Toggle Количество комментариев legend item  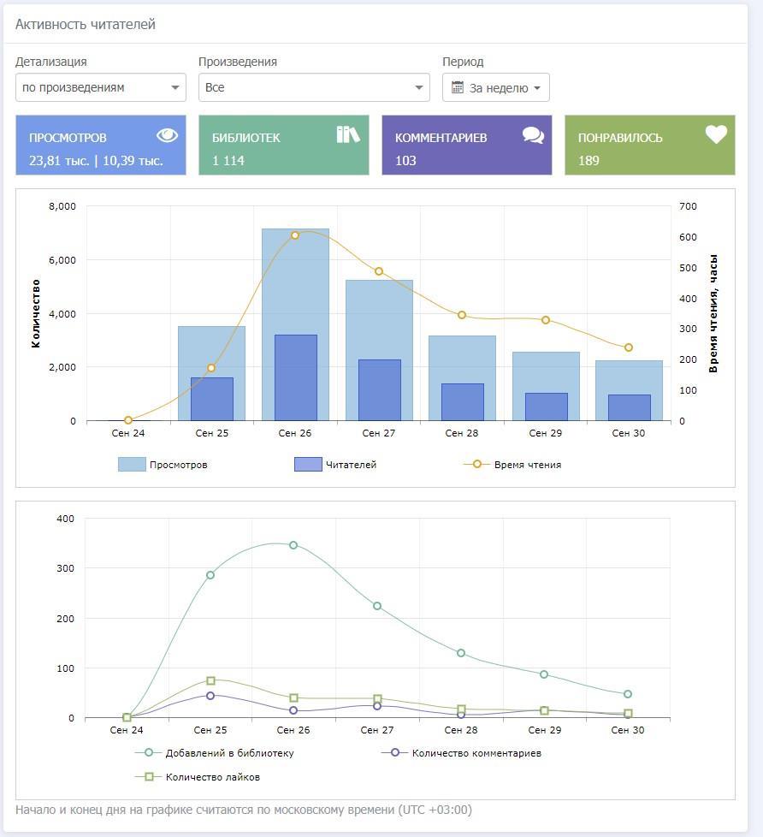(462, 753)
